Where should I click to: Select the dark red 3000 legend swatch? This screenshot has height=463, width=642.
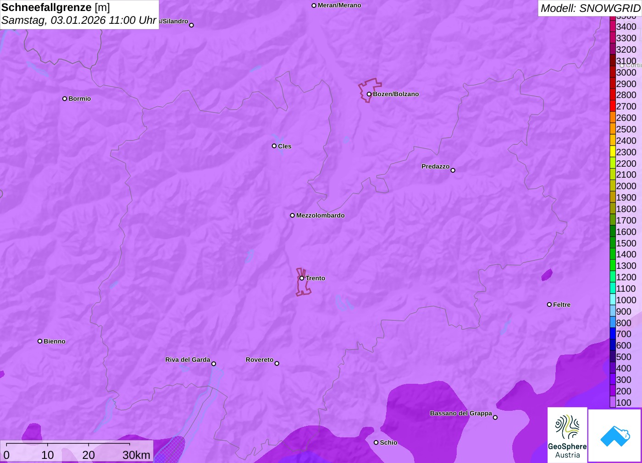click(613, 72)
